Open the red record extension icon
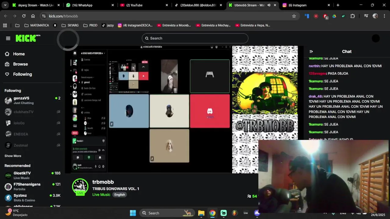Viewport: 390px width, 219px height. [316, 16]
